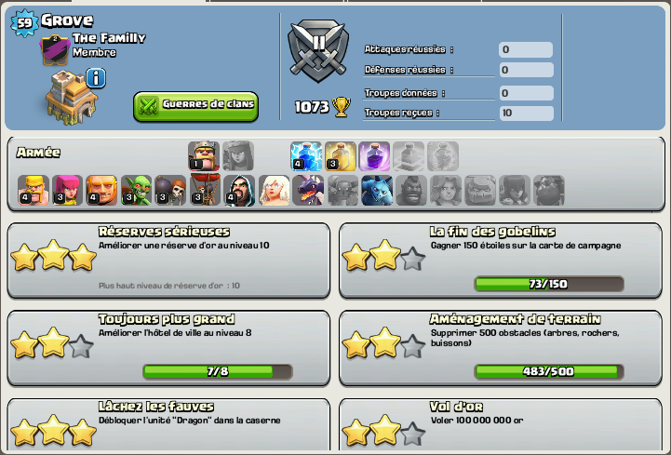This screenshot has width=671, height=455.
Task: Click the 483/500 obstacles progress bar
Action: [x=549, y=371]
